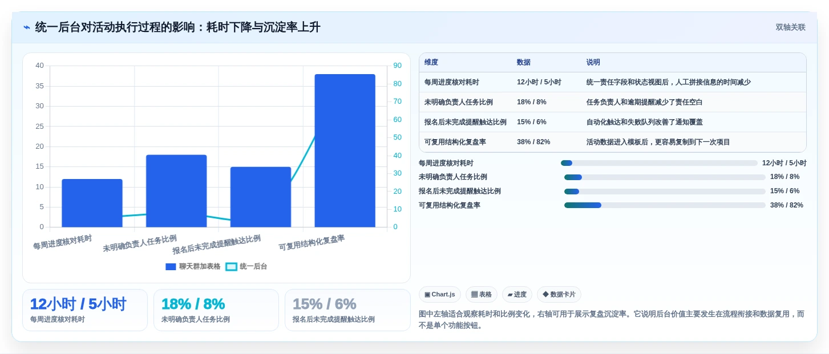Click the 每周进度核对耗时 progress bar

[x=659, y=163]
